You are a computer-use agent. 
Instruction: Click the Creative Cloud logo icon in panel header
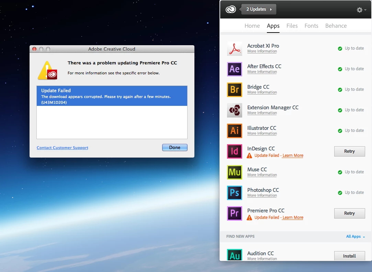pos(230,9)
